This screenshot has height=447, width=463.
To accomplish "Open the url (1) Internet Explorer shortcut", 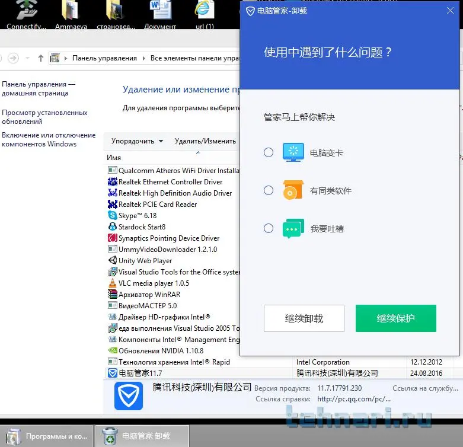I will tap(205, 15).
